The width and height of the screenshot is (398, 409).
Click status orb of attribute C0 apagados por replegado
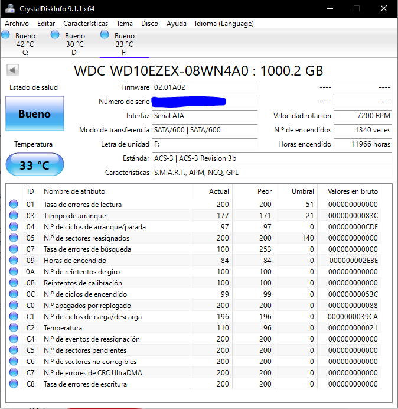pyautogui.click(x=14, y=305)
